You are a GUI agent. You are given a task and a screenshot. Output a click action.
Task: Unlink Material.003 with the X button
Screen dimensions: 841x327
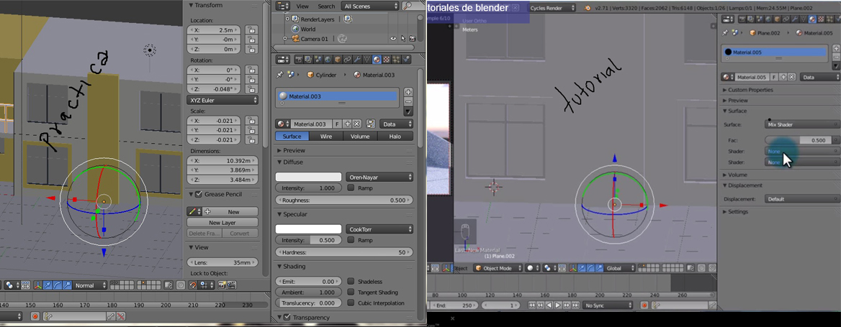click(356, 124)
